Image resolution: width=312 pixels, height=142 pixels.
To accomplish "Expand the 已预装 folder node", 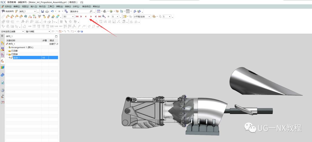I will point(7,54).
